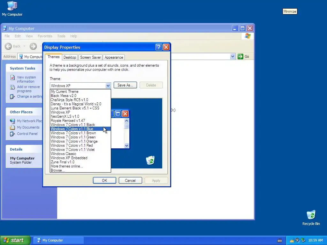Switch to the Screen Saver tab
This screenshot has height=245, width=327.
pos(90,57)
